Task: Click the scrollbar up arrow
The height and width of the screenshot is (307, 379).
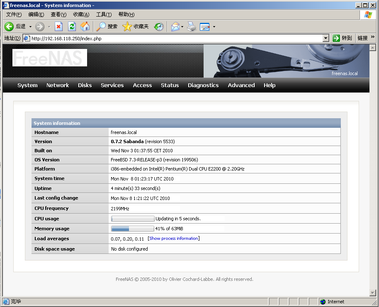Action: point(373,47)
